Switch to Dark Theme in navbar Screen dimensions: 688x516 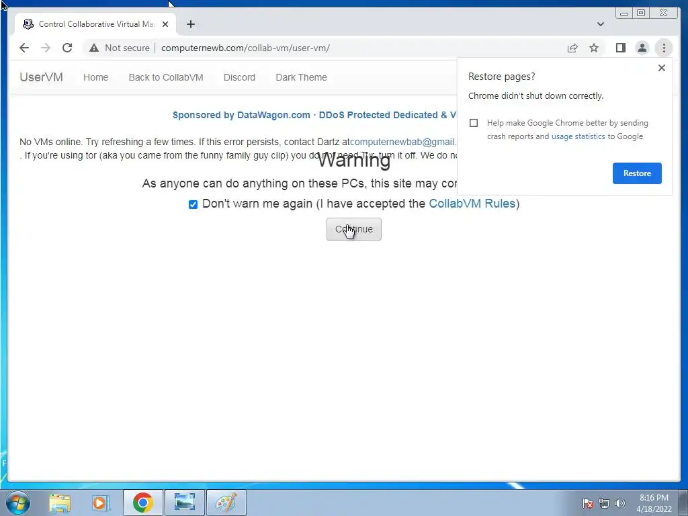pyautogui.click(x=301, y=77)
